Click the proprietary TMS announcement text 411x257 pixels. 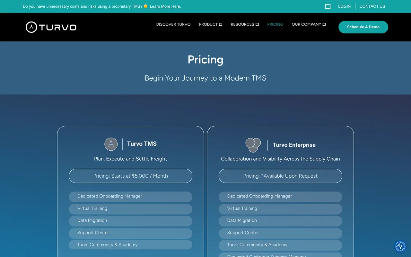pos(83,6)
